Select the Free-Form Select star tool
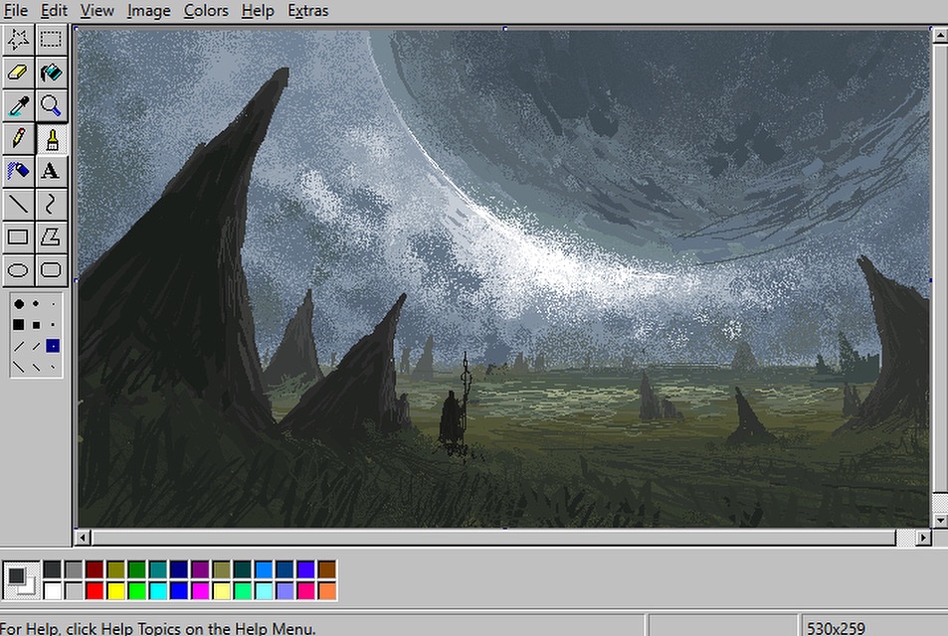 (x=18, y=40)
